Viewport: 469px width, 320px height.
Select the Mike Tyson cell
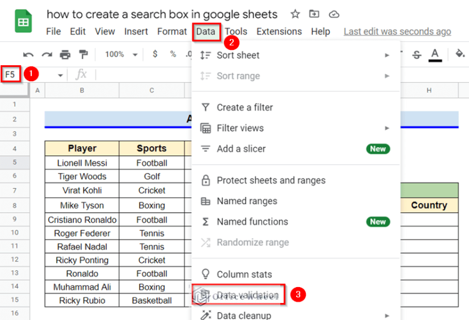pos(82,205)
